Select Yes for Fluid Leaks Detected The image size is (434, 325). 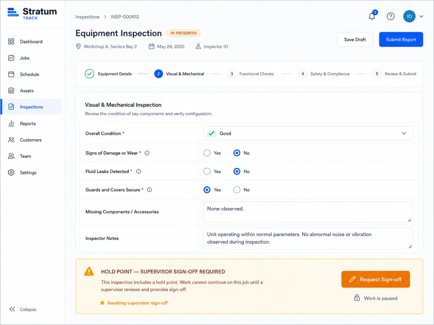207,172
